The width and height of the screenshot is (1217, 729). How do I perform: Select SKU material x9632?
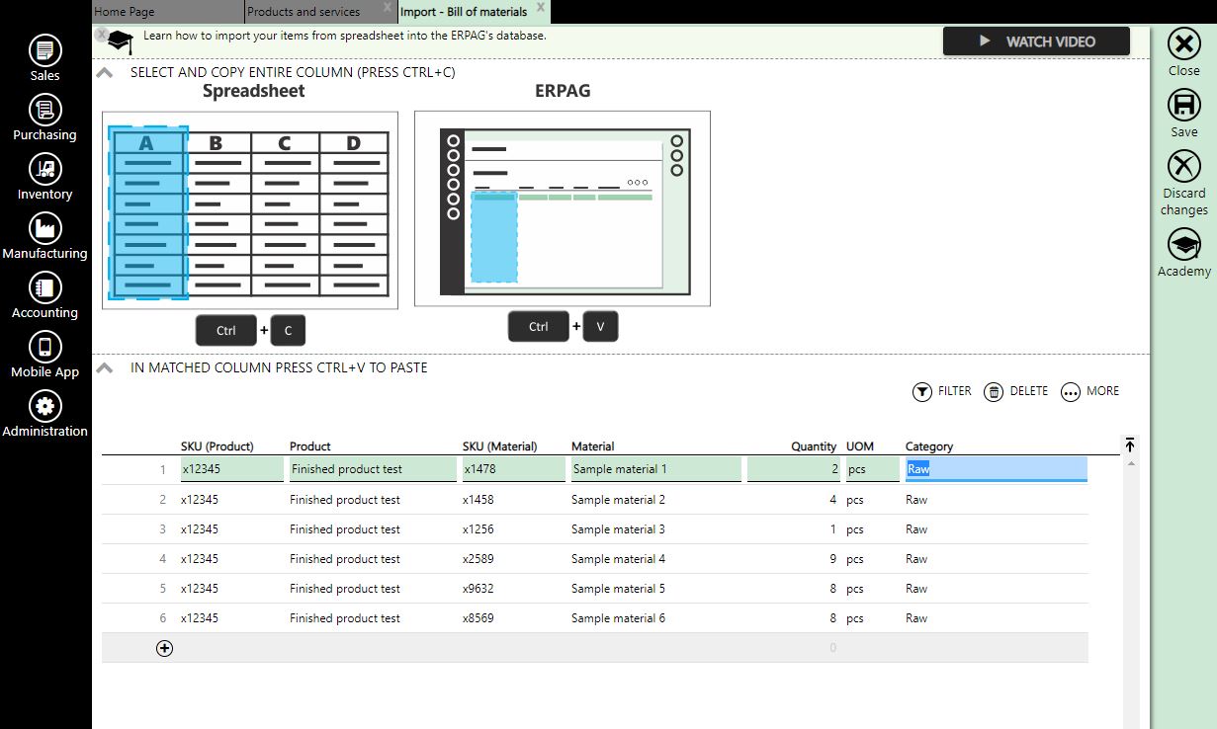point(478,589)
